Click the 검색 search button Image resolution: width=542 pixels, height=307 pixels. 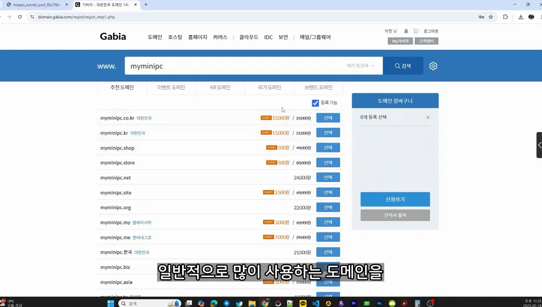403,66
